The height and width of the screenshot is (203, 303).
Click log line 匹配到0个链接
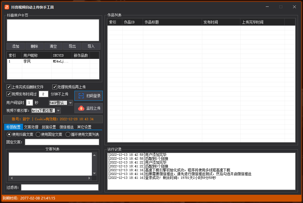pyautogui.click(x=138, y=166)
